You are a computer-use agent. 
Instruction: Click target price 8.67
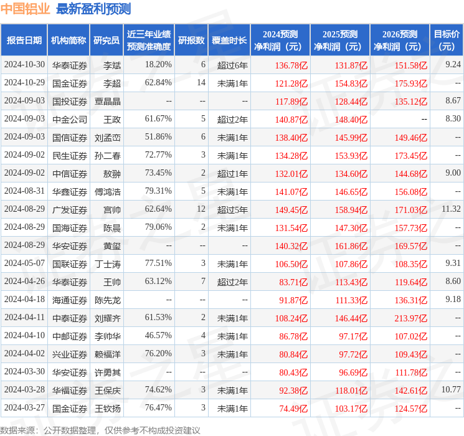[x=453, y=101]
